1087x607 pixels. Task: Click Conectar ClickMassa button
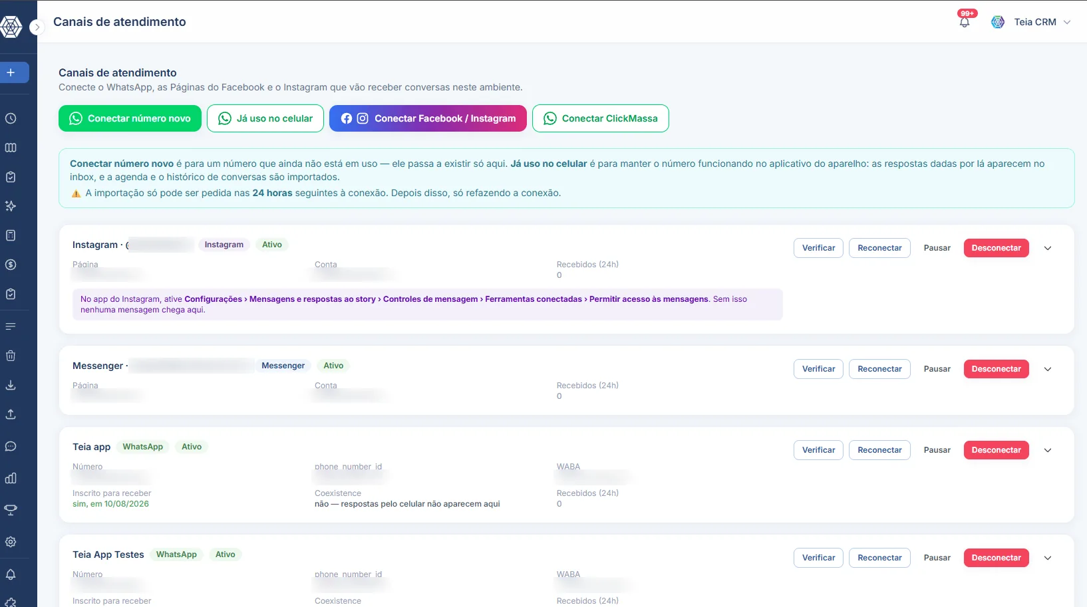(601, 118)
